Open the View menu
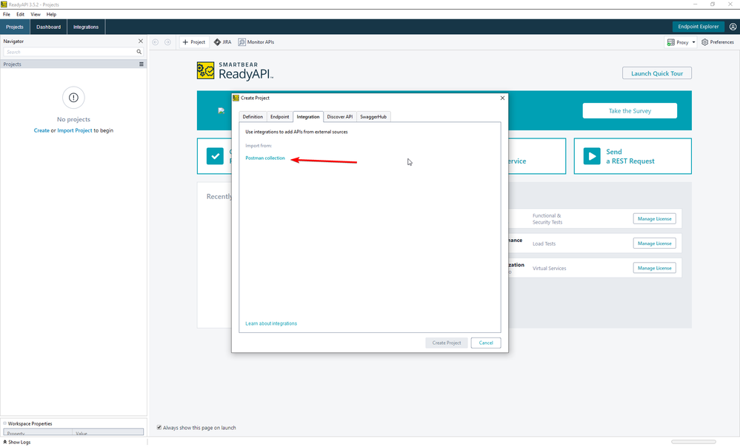 (36, 15)
